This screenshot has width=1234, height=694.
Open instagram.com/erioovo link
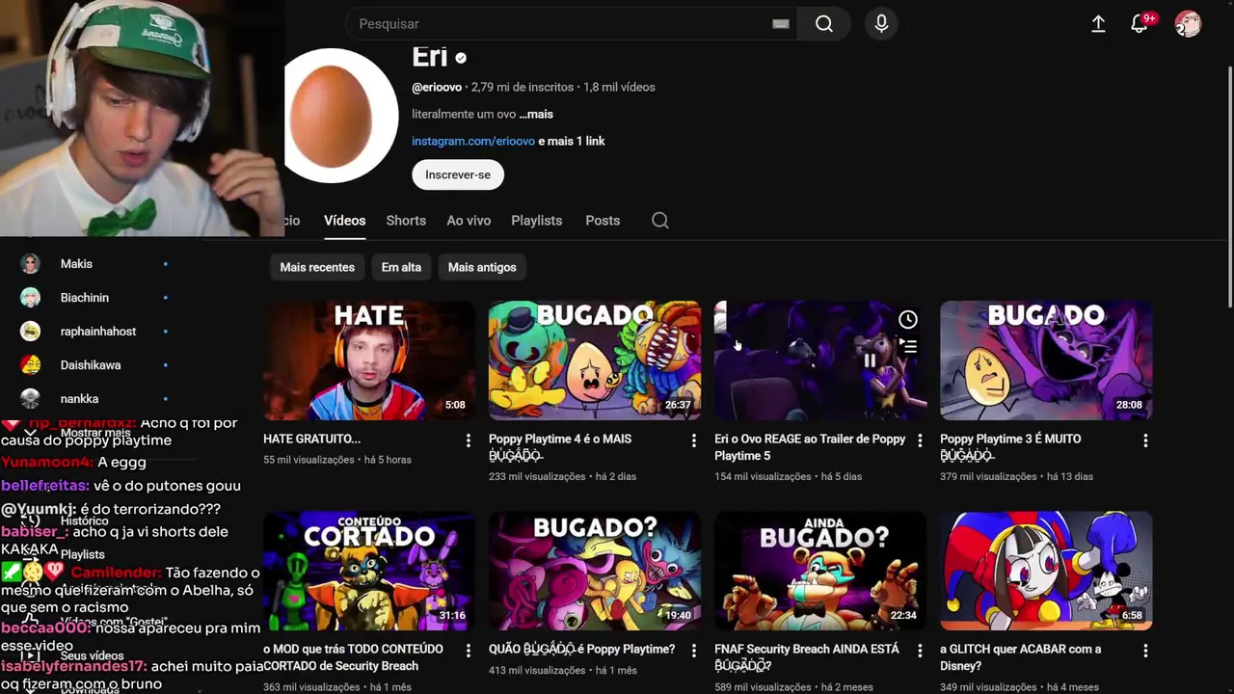[x=473, y=141]
